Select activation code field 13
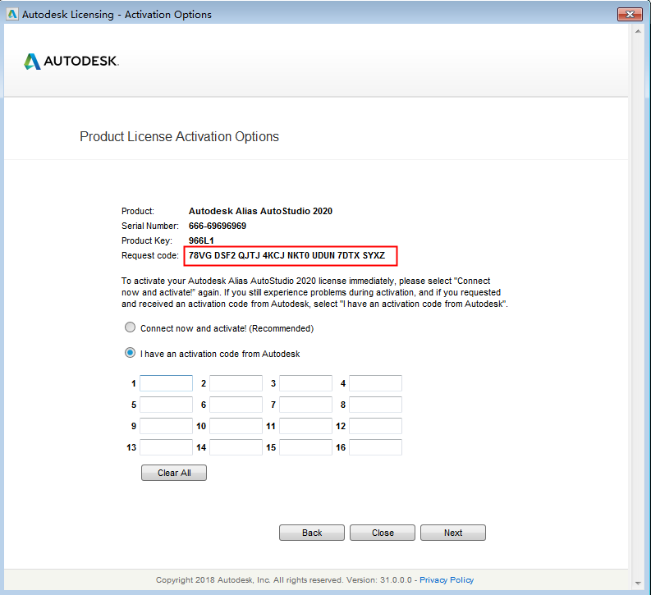Image resolution: width=651 pixels, height=595 pixels. pyautogui.click(x=166, y=447)
